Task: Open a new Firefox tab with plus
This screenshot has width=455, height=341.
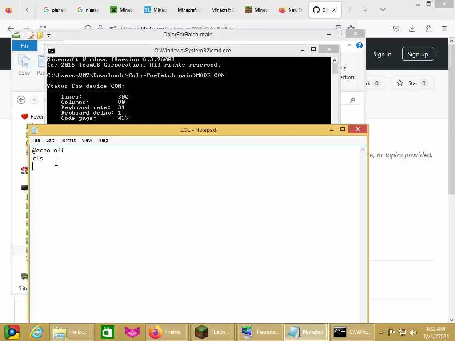Action: [365, 10]
